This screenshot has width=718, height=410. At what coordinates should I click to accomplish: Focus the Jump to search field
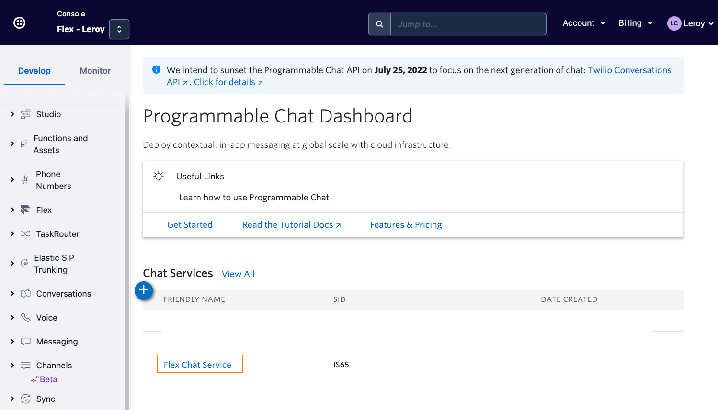click(468, 24)
